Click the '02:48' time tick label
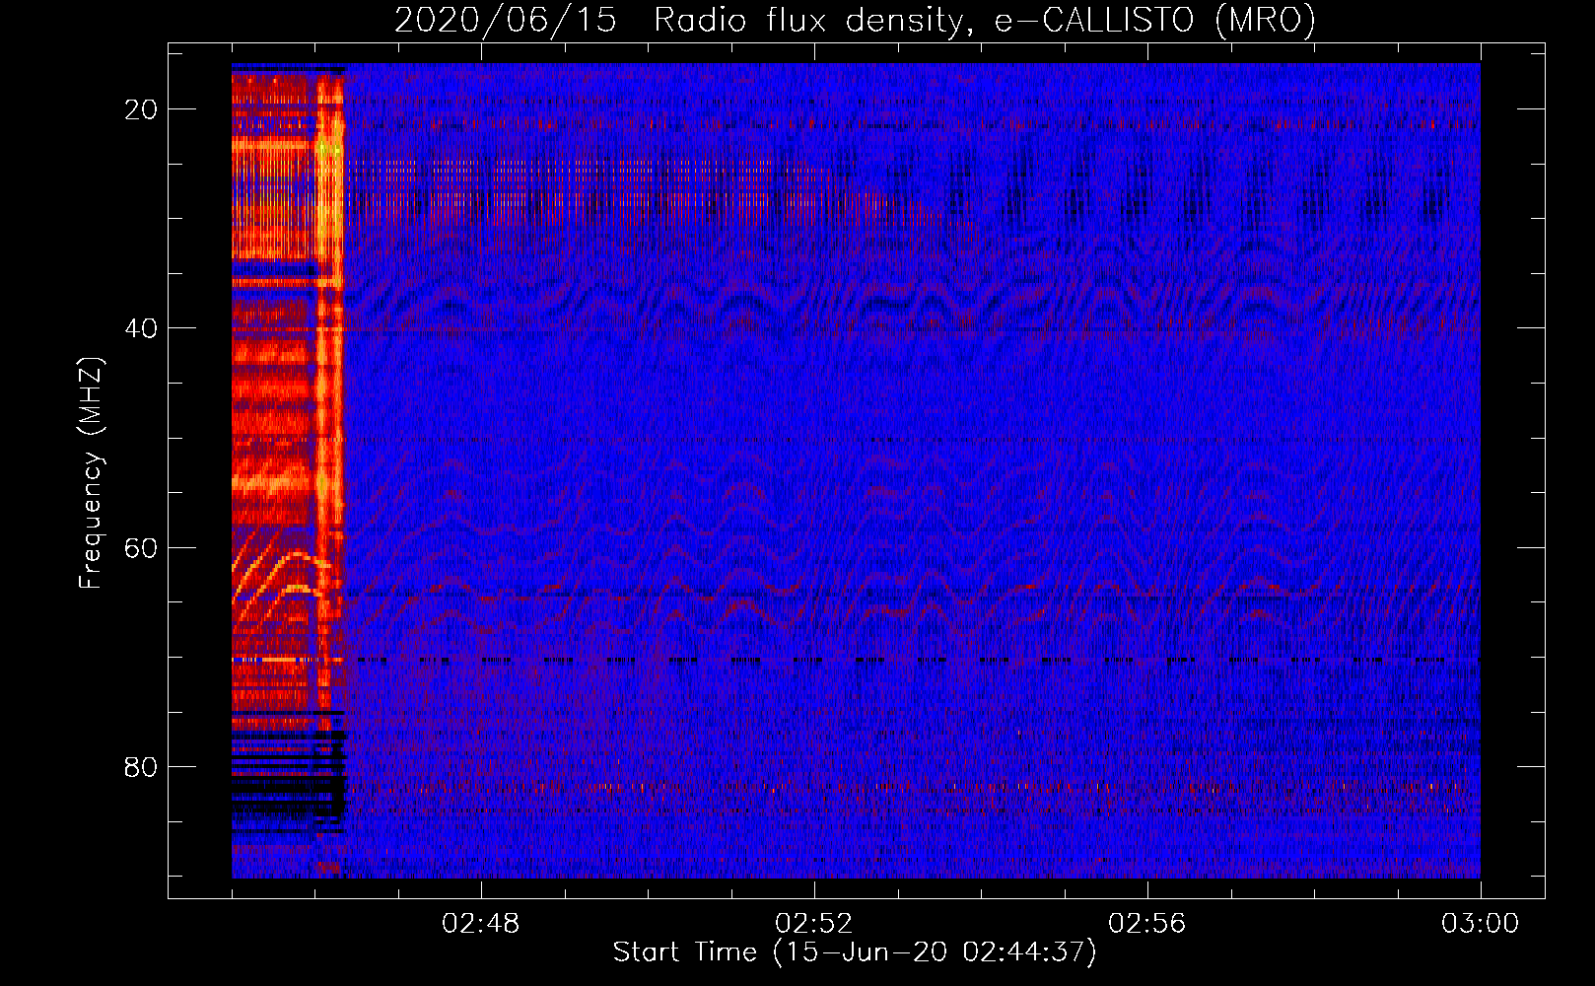 tap(481, 924)
